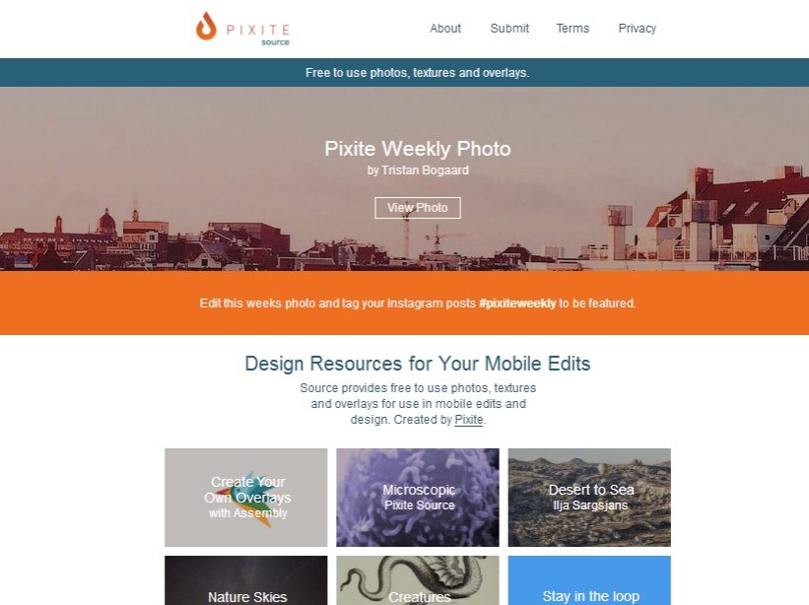Click the #pixiteweekly hashtag text
The image size is (809, 605).
517,303
